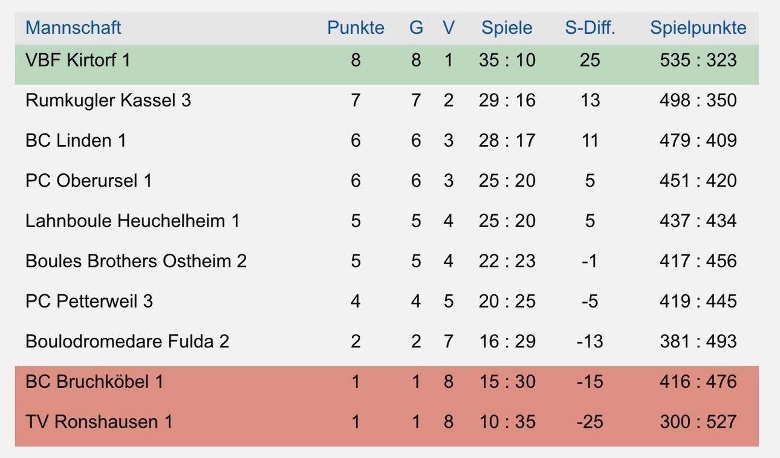Screen dimensions: 780x458
Task: Click Boulodromedare Fulda 2 team name
Action: (127, 341)
